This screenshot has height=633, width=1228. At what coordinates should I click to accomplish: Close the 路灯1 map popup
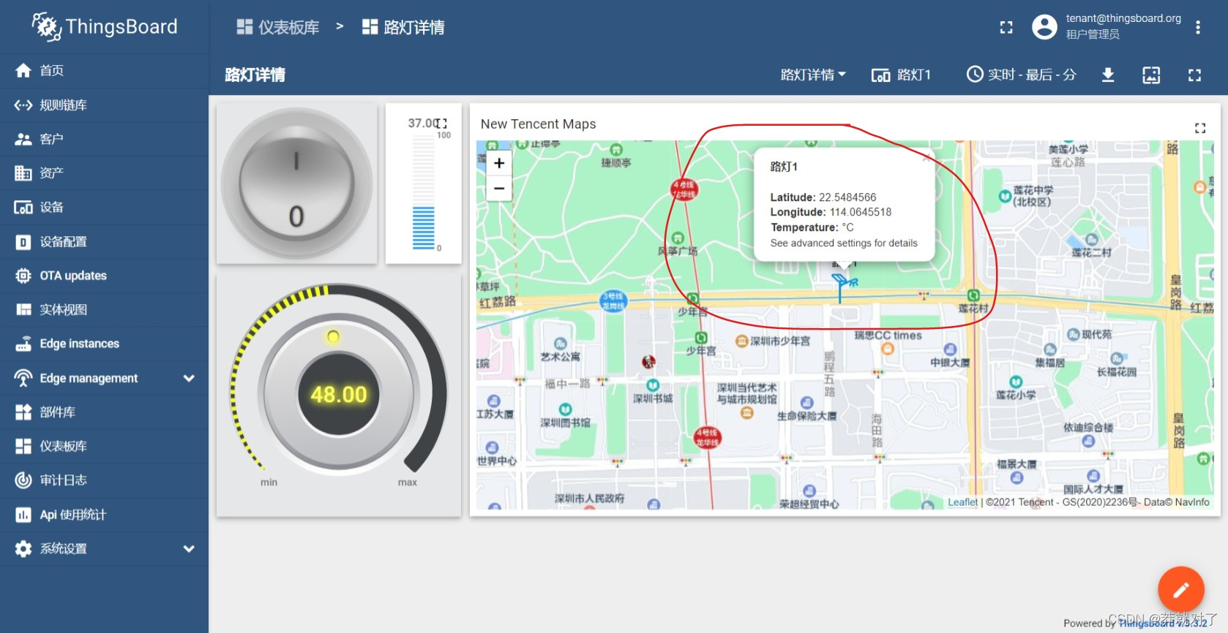tap(926, 157)
